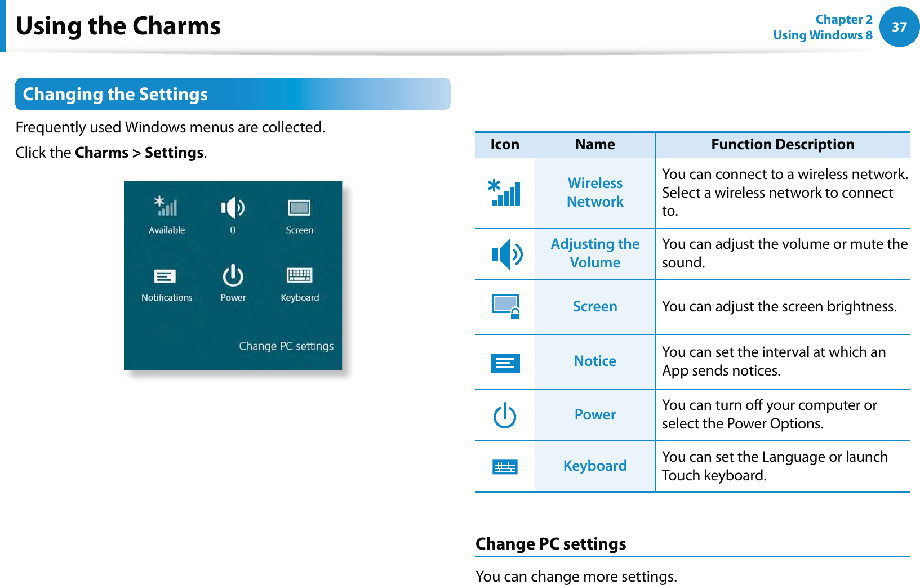Click wireless signal icon in table
This screenshot has height=585, width=920.
[x=504, y=193]
